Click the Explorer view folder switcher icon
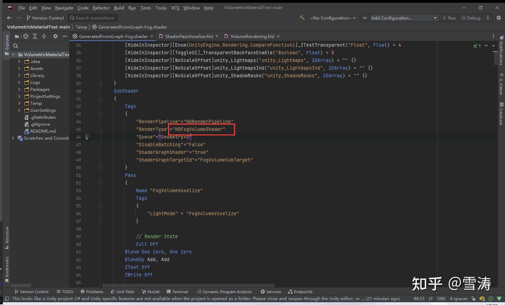This screenshot has height=305, width=505. [x=17, y=36]
